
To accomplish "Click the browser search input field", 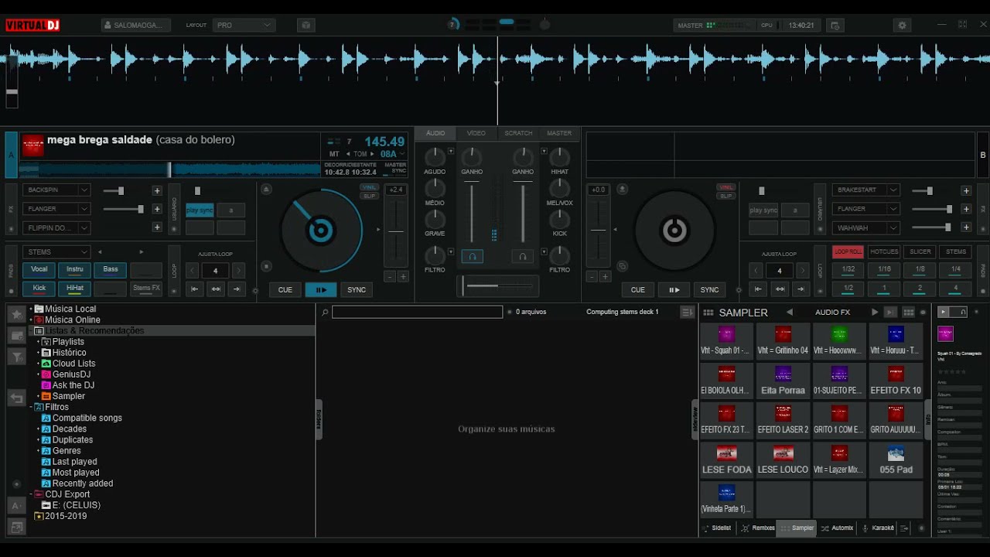I will (x=418, y=312).
